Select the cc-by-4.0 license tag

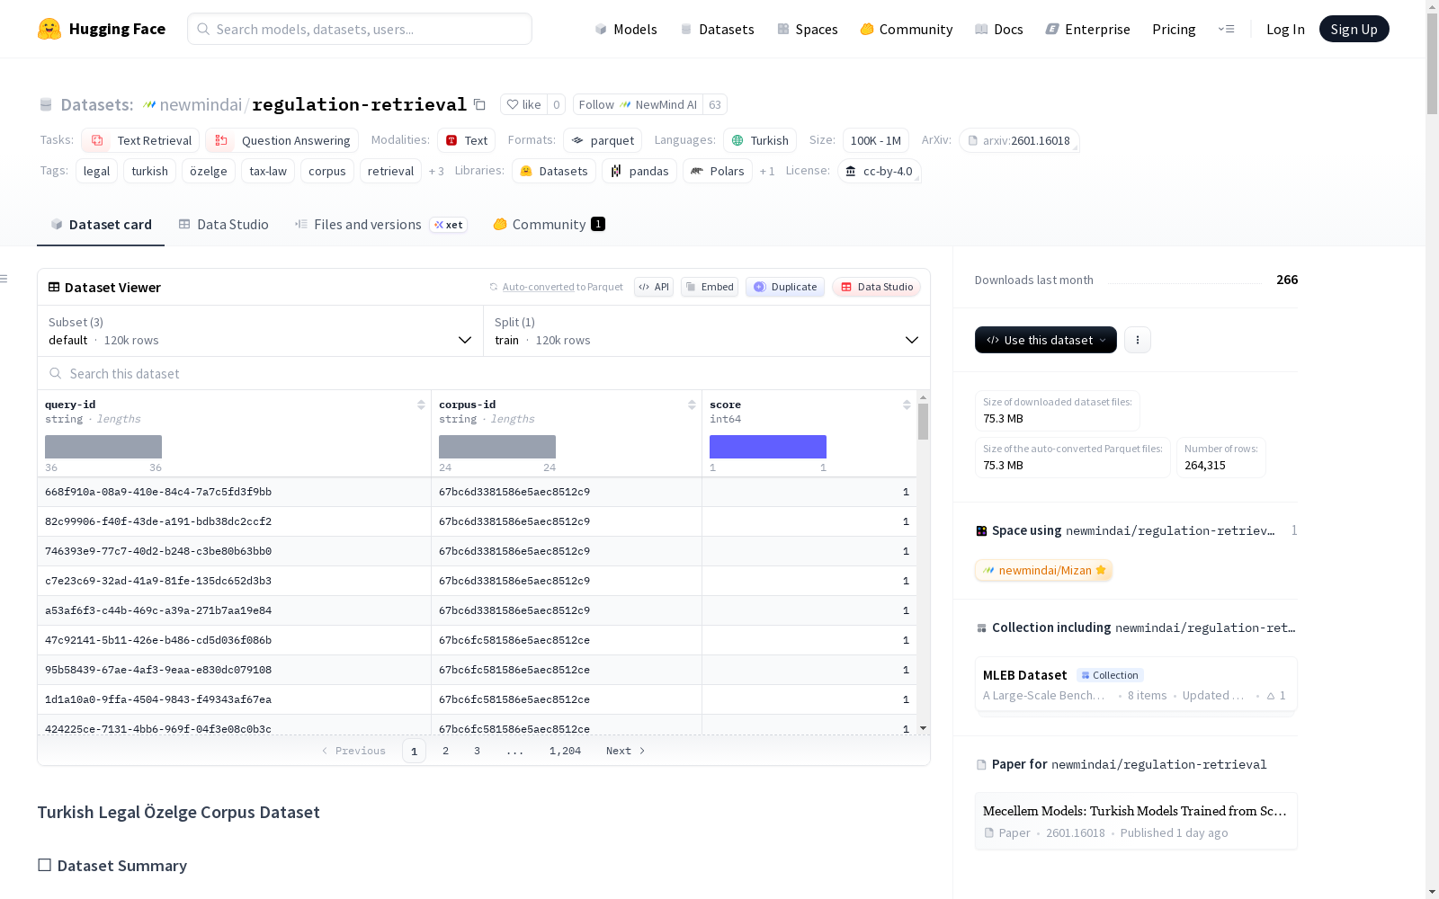[x=880, y=171]
